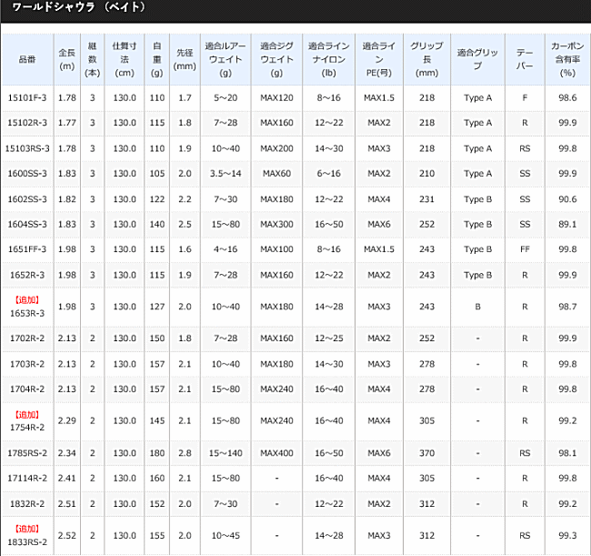Select model number 1652R-3
591x556 pixels.
[x=27, y=275]
